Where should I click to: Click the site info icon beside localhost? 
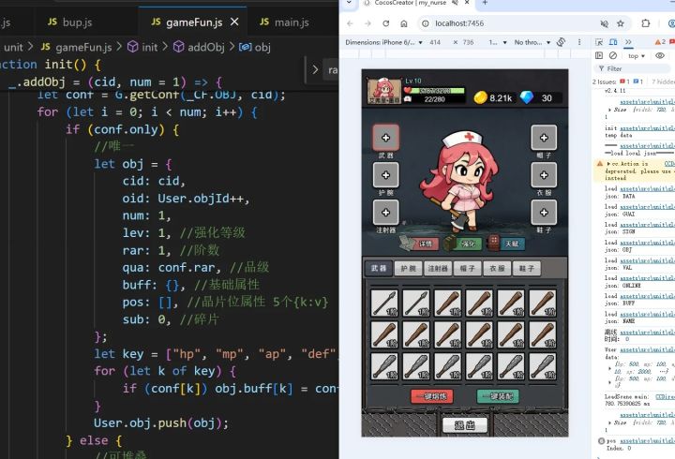point(426,23)
